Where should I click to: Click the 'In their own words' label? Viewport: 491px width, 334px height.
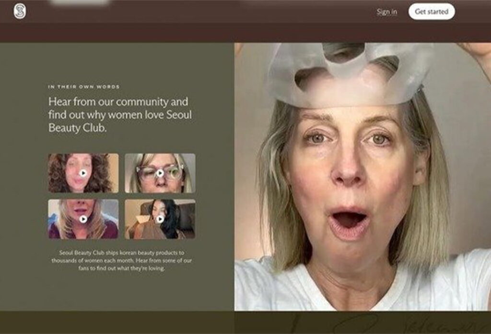[x=84, y=87]
